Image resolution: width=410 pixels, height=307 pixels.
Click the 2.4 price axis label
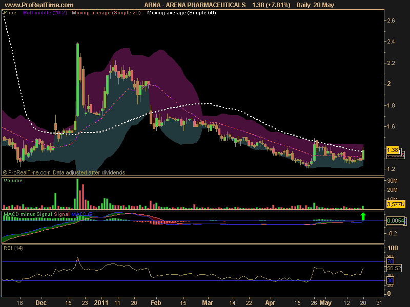[x=391, y=41]
